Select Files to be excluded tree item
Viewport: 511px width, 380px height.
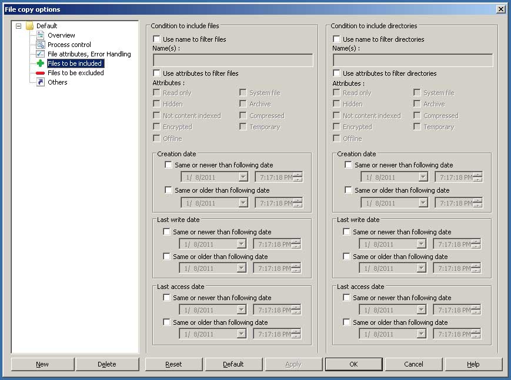(x=75, y=73)
